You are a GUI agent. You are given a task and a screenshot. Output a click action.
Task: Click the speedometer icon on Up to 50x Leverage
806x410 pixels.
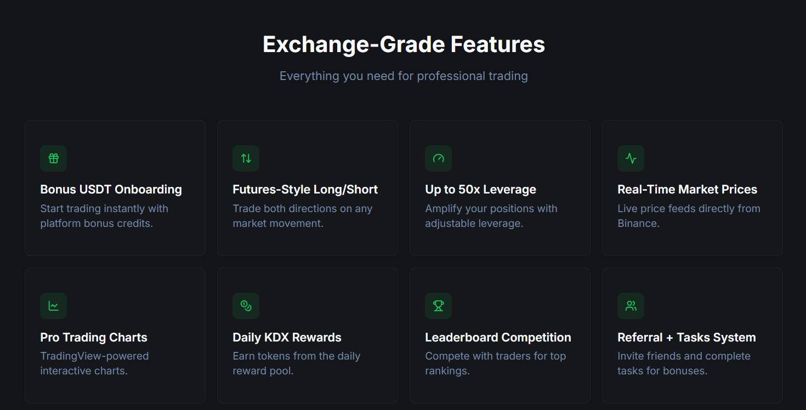pos(438,158)
